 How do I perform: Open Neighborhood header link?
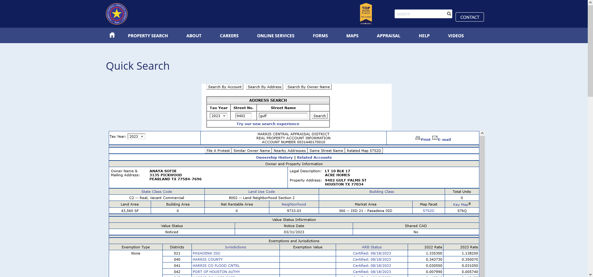coord(294,204)
